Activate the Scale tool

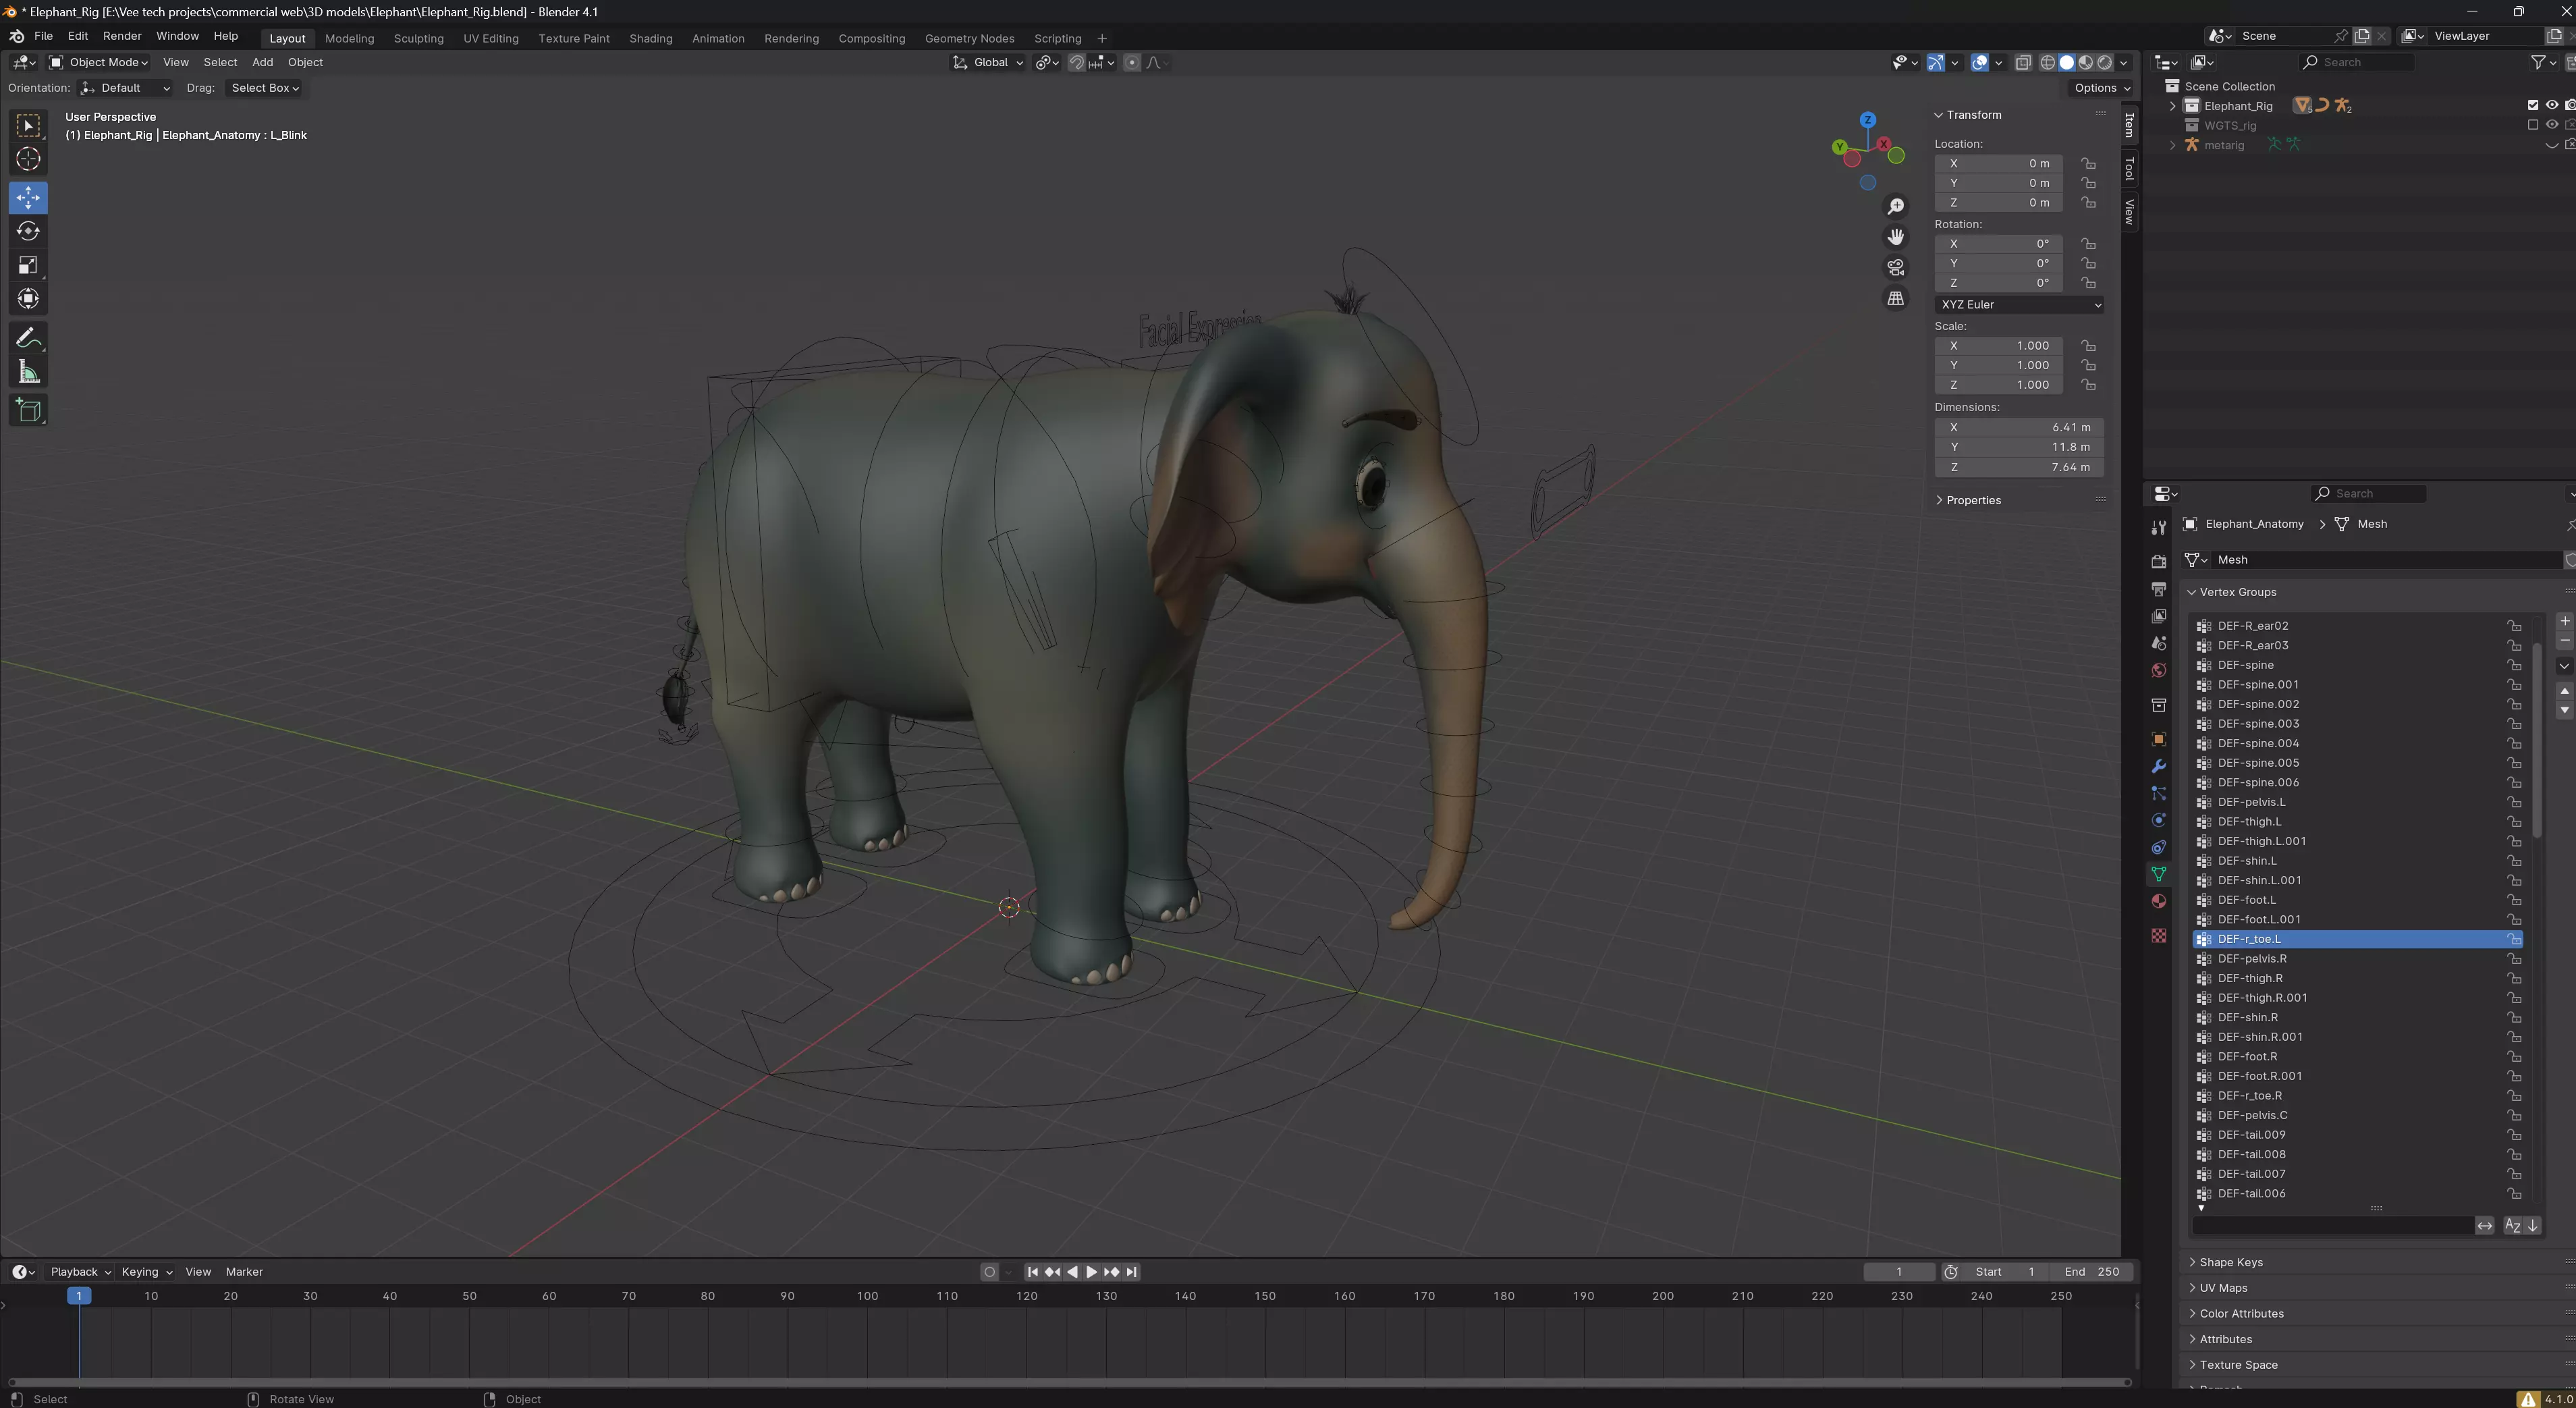(x=28, y=265)
